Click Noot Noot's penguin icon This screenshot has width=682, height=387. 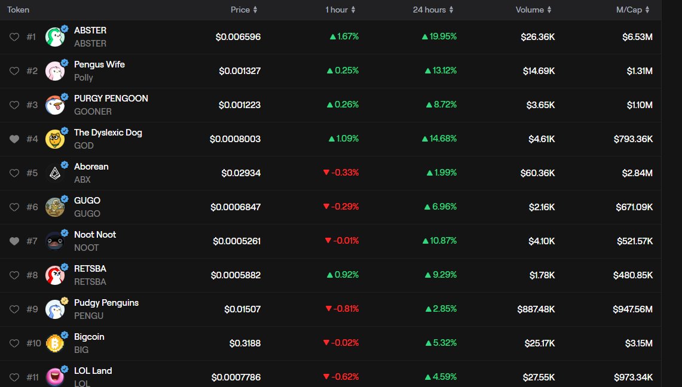[56, 241]
